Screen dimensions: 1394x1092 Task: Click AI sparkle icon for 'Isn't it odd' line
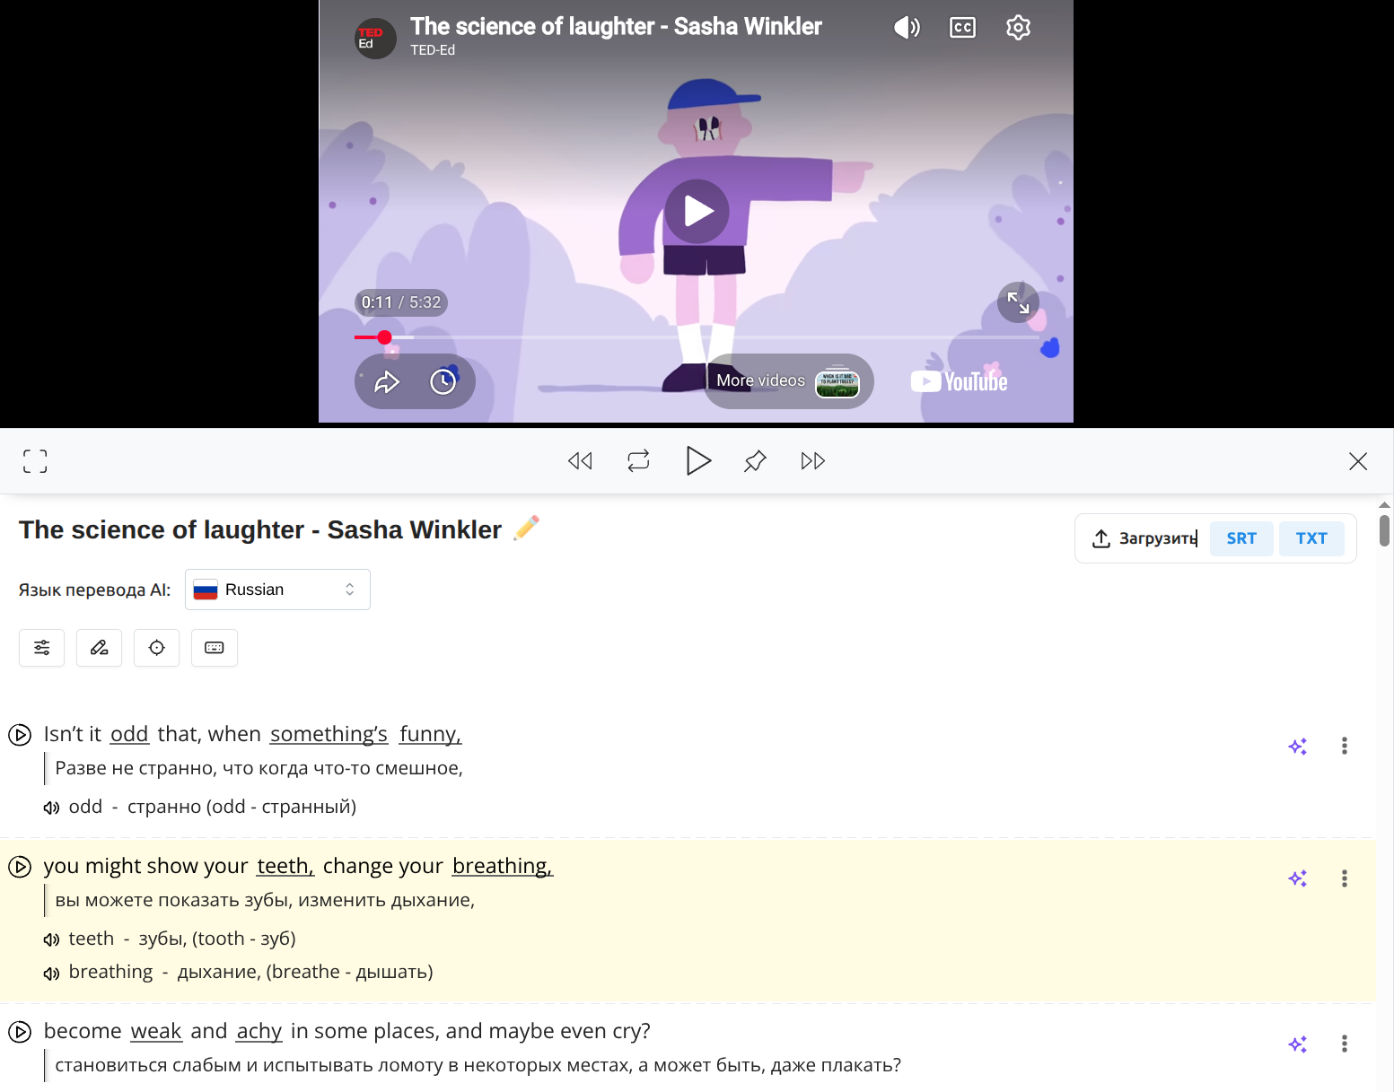point(1297,747)
